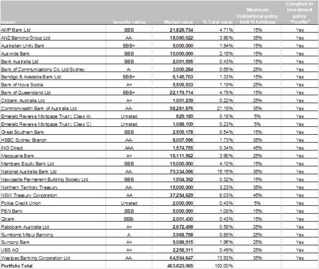Screen dimensions: 319x269
Task: Select Bendigo & Adelaide Bank Ltd
Action: (x=31, y=77)
